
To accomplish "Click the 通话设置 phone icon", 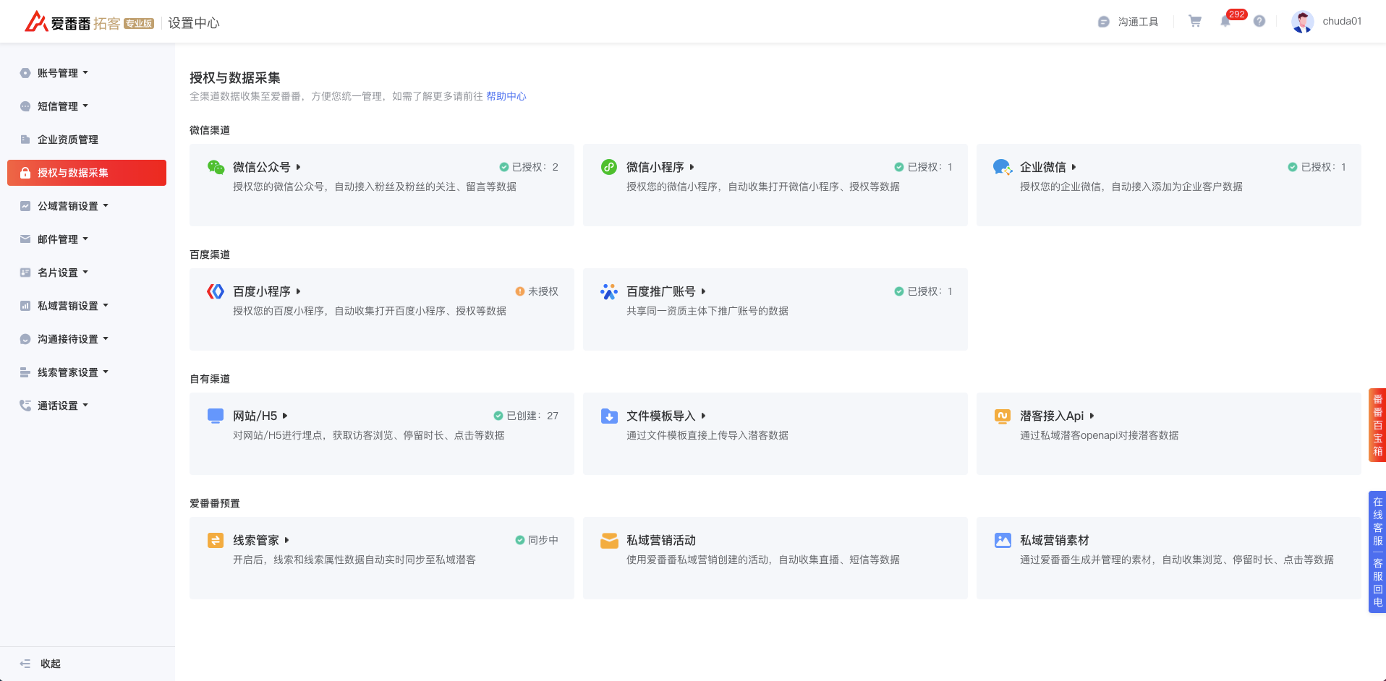I will click(25, 406).
